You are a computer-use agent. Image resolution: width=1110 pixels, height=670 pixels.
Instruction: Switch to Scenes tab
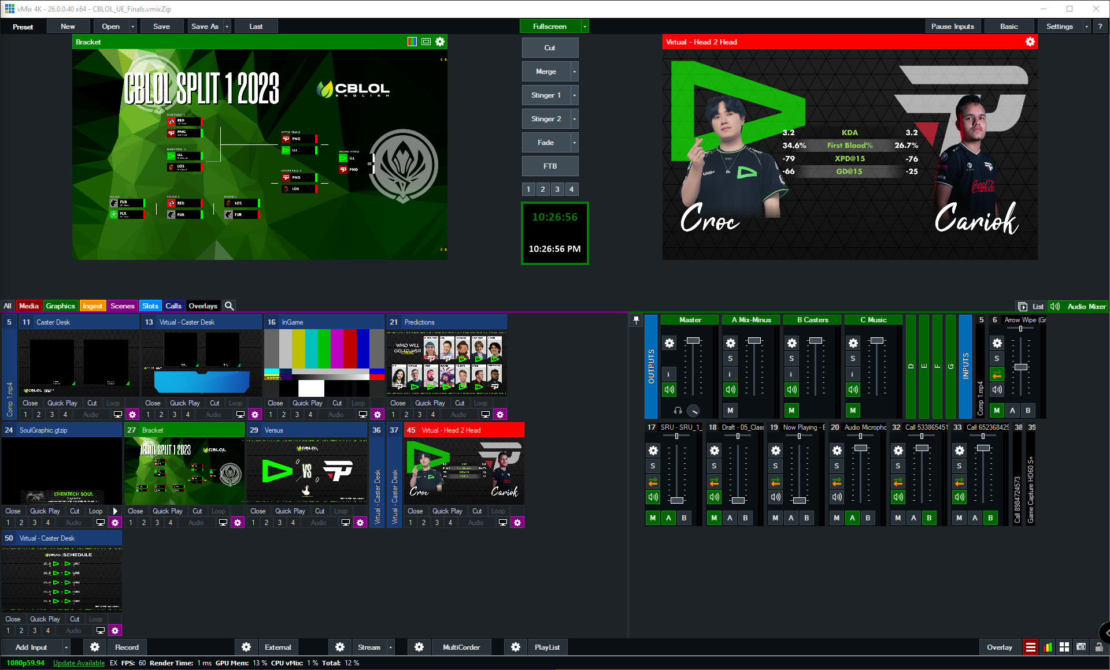[123, 306]
